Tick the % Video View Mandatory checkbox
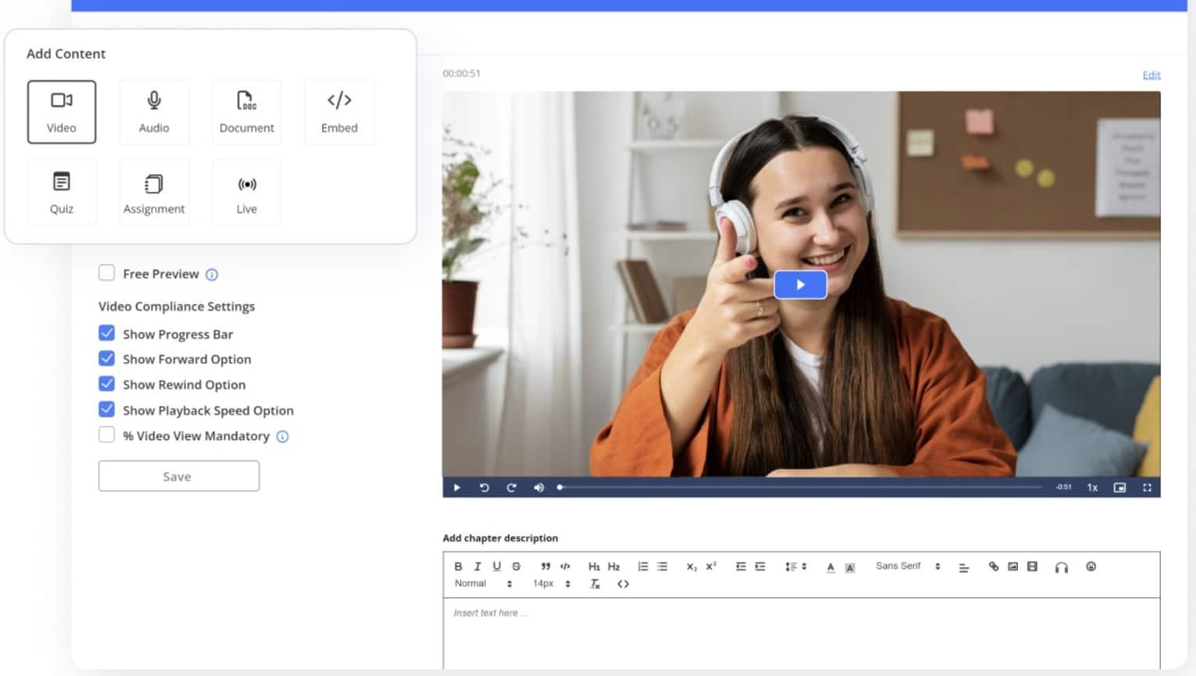1196x676 pixels. (x=107, y=436)
